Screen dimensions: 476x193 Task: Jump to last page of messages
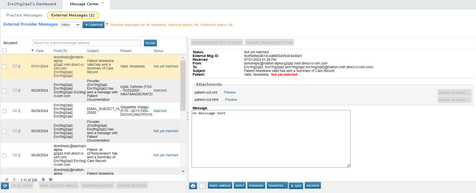(x=51, y=179)
